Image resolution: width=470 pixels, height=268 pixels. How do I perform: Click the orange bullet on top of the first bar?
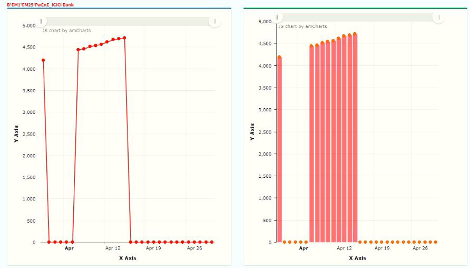click(279, 57)
